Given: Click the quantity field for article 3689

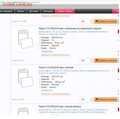Looking at the screenshot, I should 85,99.
